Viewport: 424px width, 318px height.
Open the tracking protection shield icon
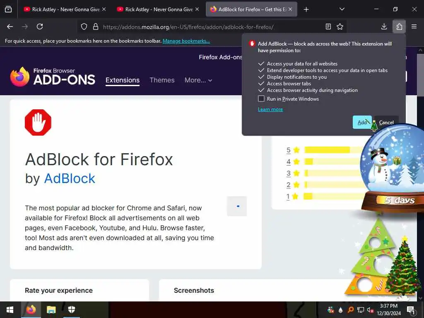[84, 26]
